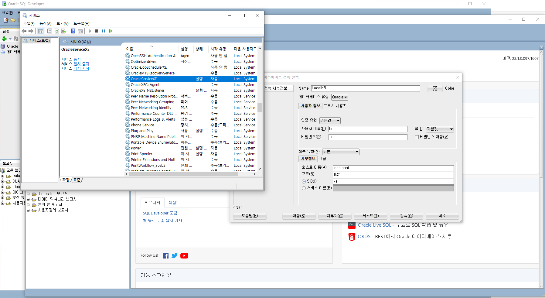Click Stop Service square icon
Image resolution: width=545 pixels, height=298 pixels.
point(97,31)
